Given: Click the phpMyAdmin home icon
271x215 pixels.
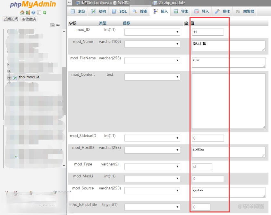Looking at the screenshot, I should [x=22, y=13].
